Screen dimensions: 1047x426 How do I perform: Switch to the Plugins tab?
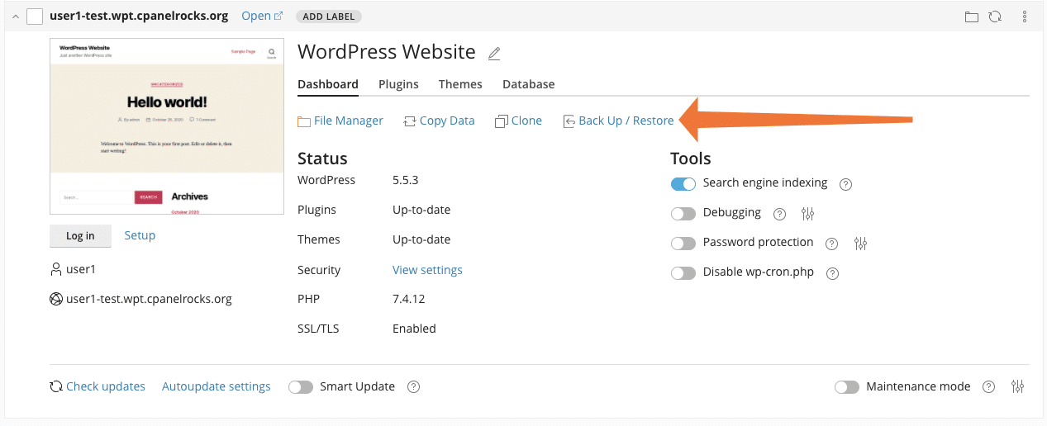click(x=398, y=84)
